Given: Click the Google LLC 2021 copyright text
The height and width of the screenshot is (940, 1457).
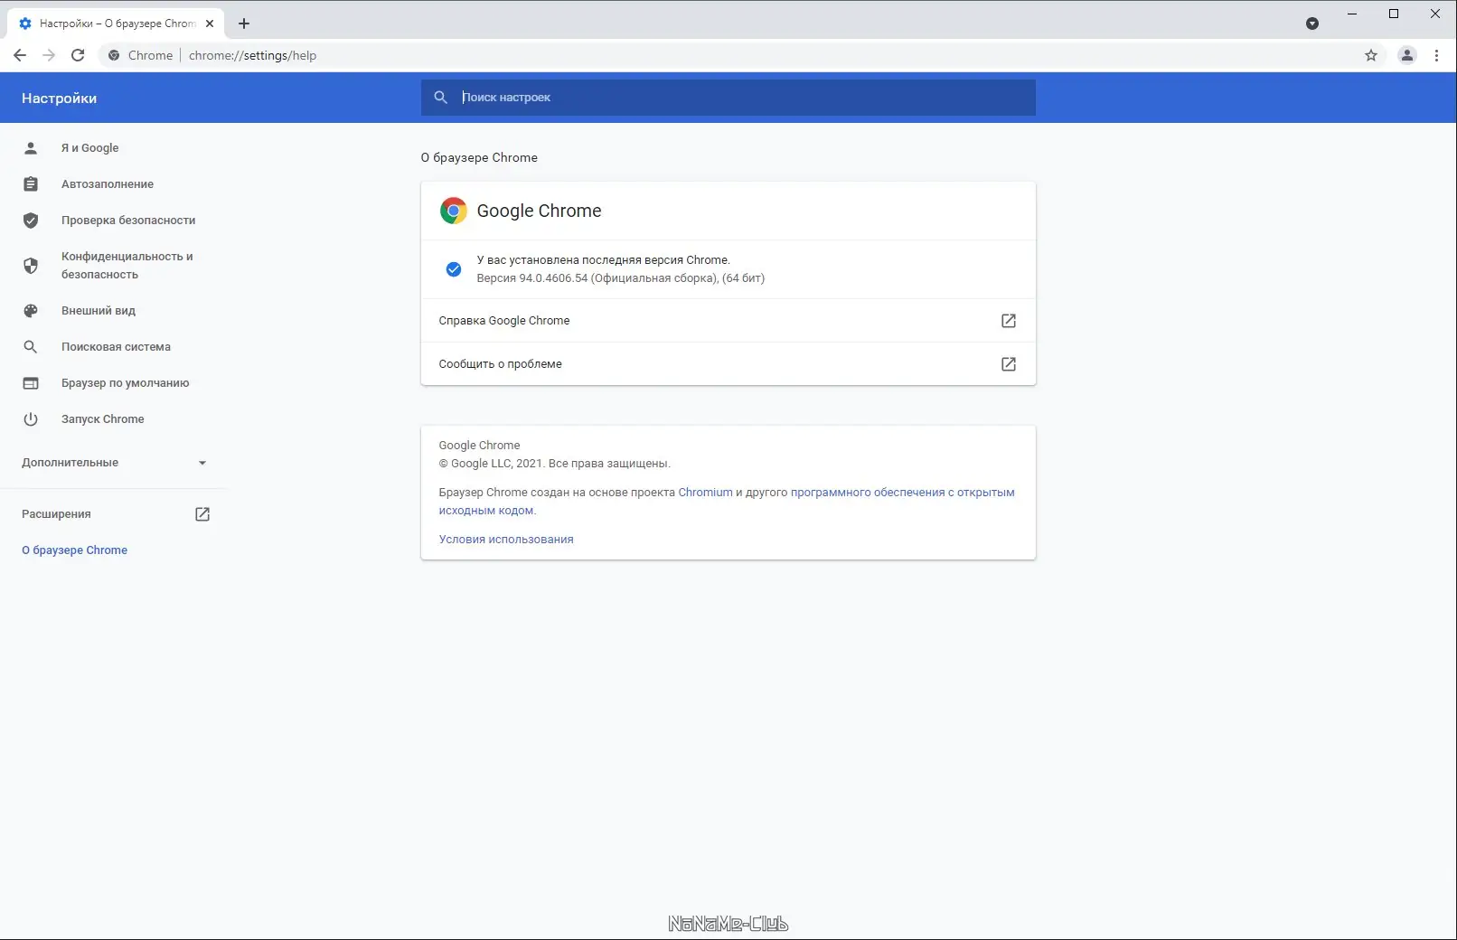Looking at the screenshot, I should pos(554,464).
